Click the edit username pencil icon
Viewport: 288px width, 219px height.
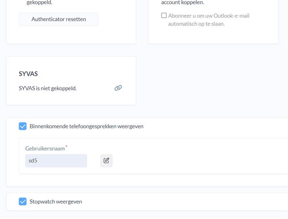106,161
